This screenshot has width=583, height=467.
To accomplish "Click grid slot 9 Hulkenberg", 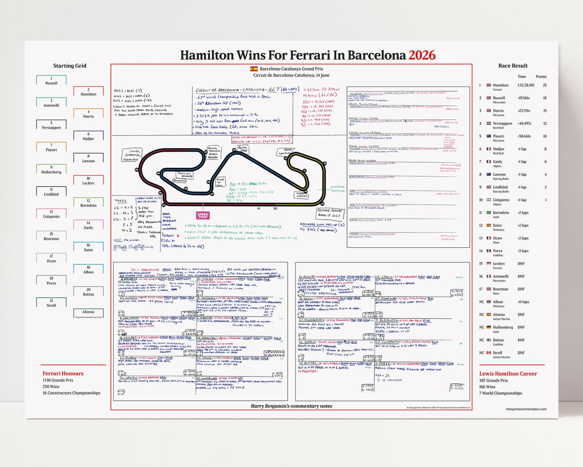I will pyautogui.click(x=51, y=170).
